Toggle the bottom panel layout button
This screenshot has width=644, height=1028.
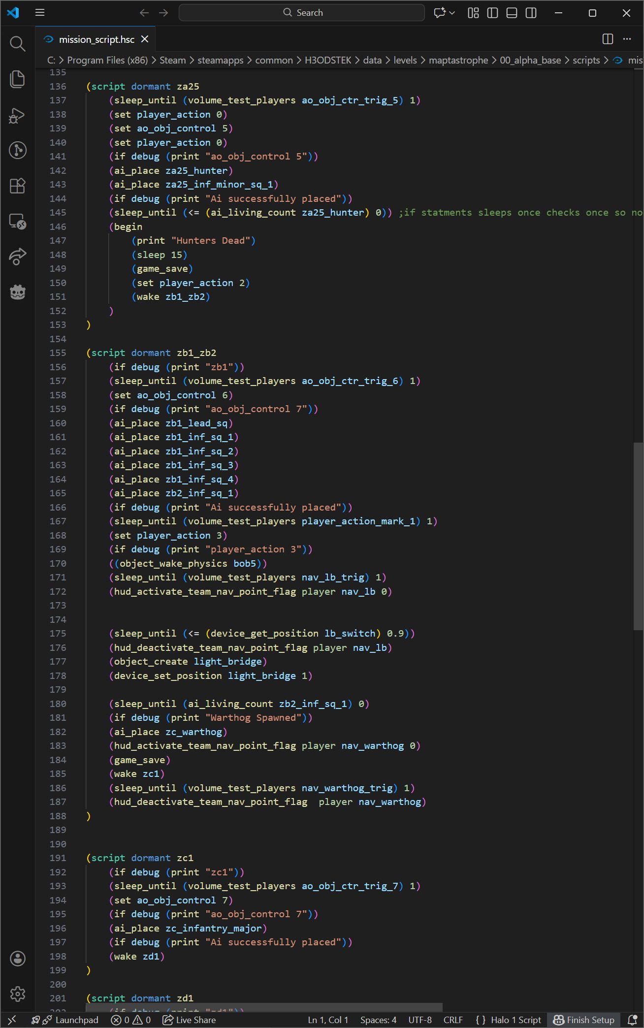pos(512,13)
